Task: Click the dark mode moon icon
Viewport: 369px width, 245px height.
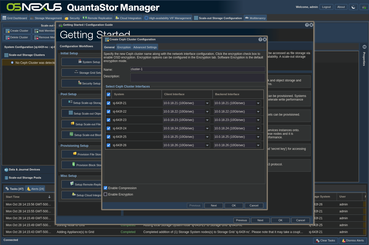Action: click(353, 7)
